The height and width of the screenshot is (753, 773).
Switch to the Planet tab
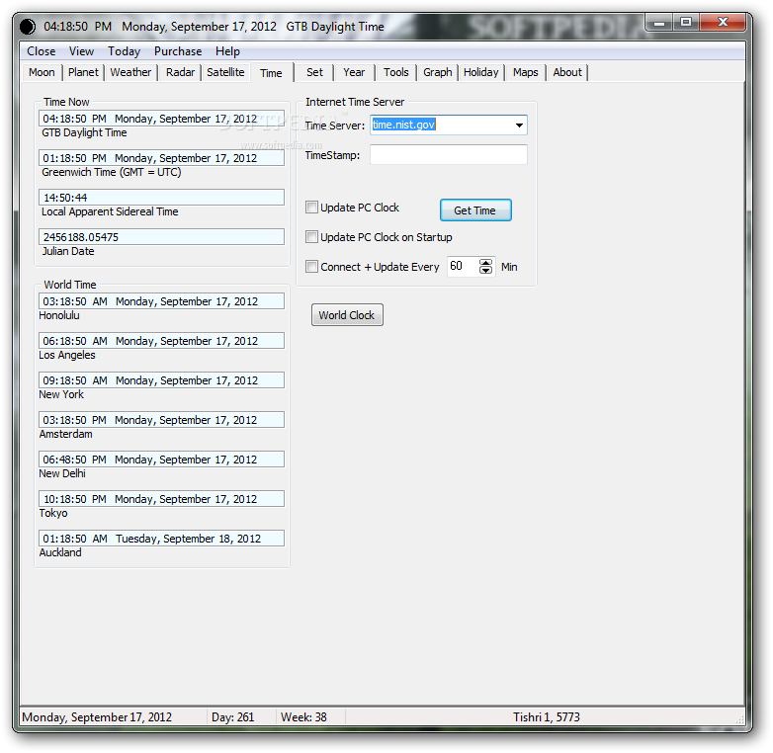[83, 72]
